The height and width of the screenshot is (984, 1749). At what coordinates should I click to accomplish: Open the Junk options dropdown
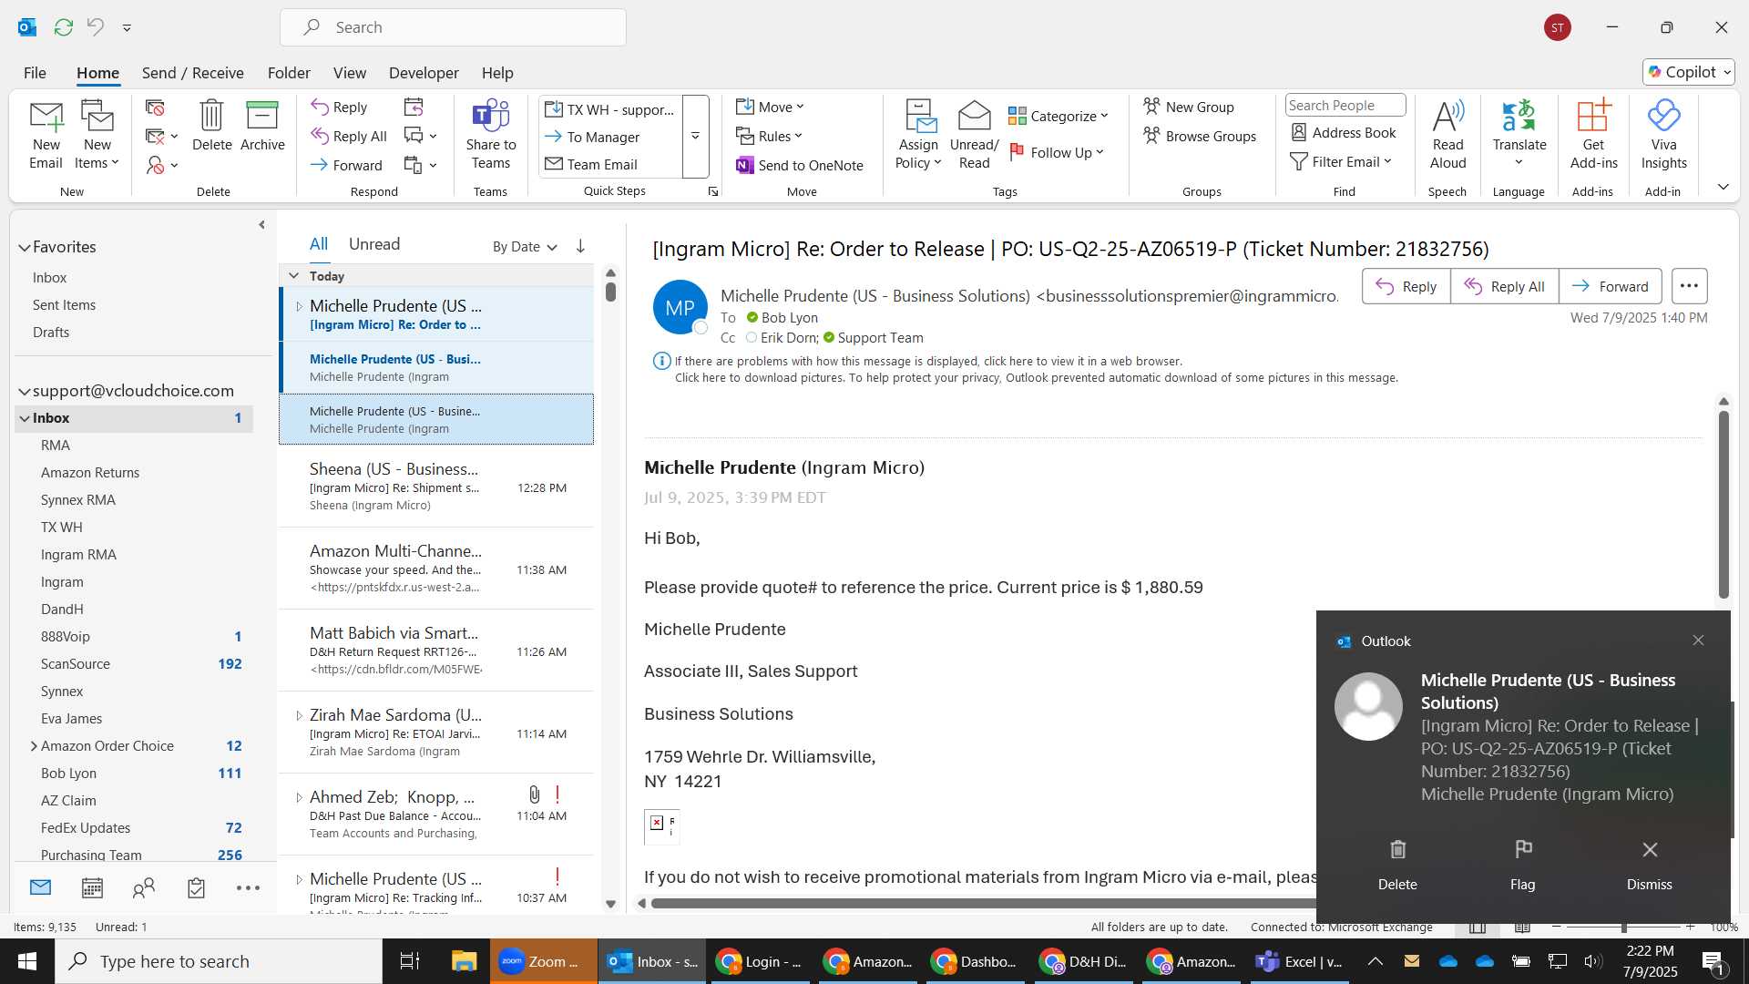point(162,165)
